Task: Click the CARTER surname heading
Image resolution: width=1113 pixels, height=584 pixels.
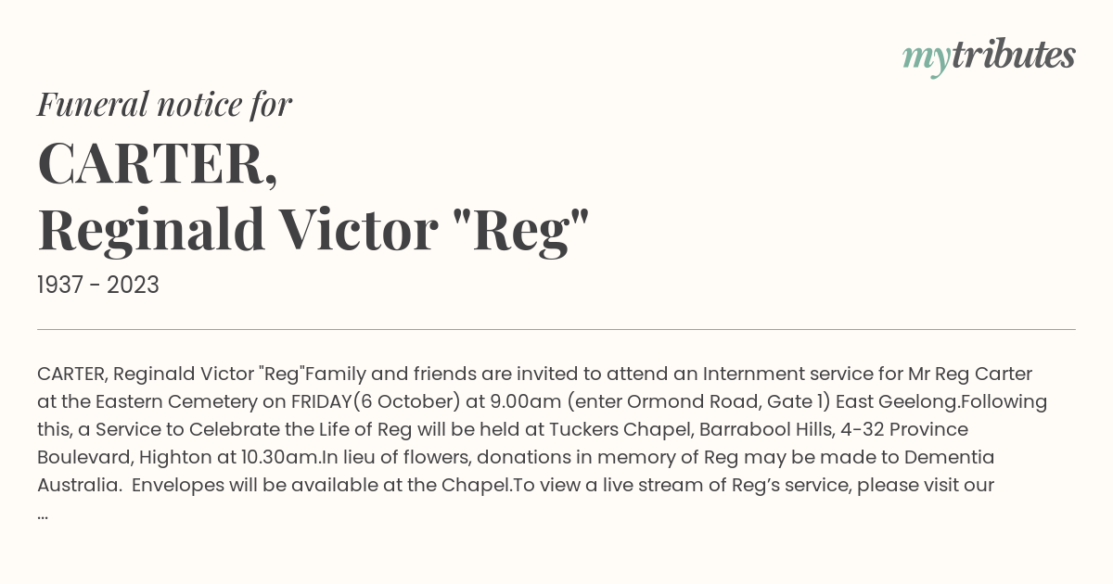Action: click(158, 164)
